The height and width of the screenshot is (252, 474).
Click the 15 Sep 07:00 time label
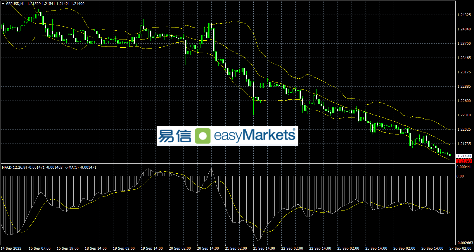pos(39,248)
